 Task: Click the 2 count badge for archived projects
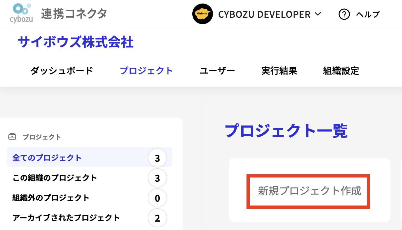tap(157, 218)
